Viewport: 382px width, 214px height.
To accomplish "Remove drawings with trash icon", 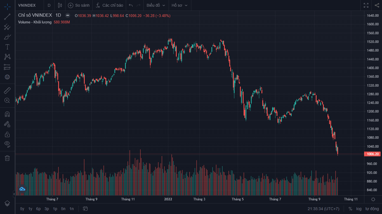I will [7, 158].
